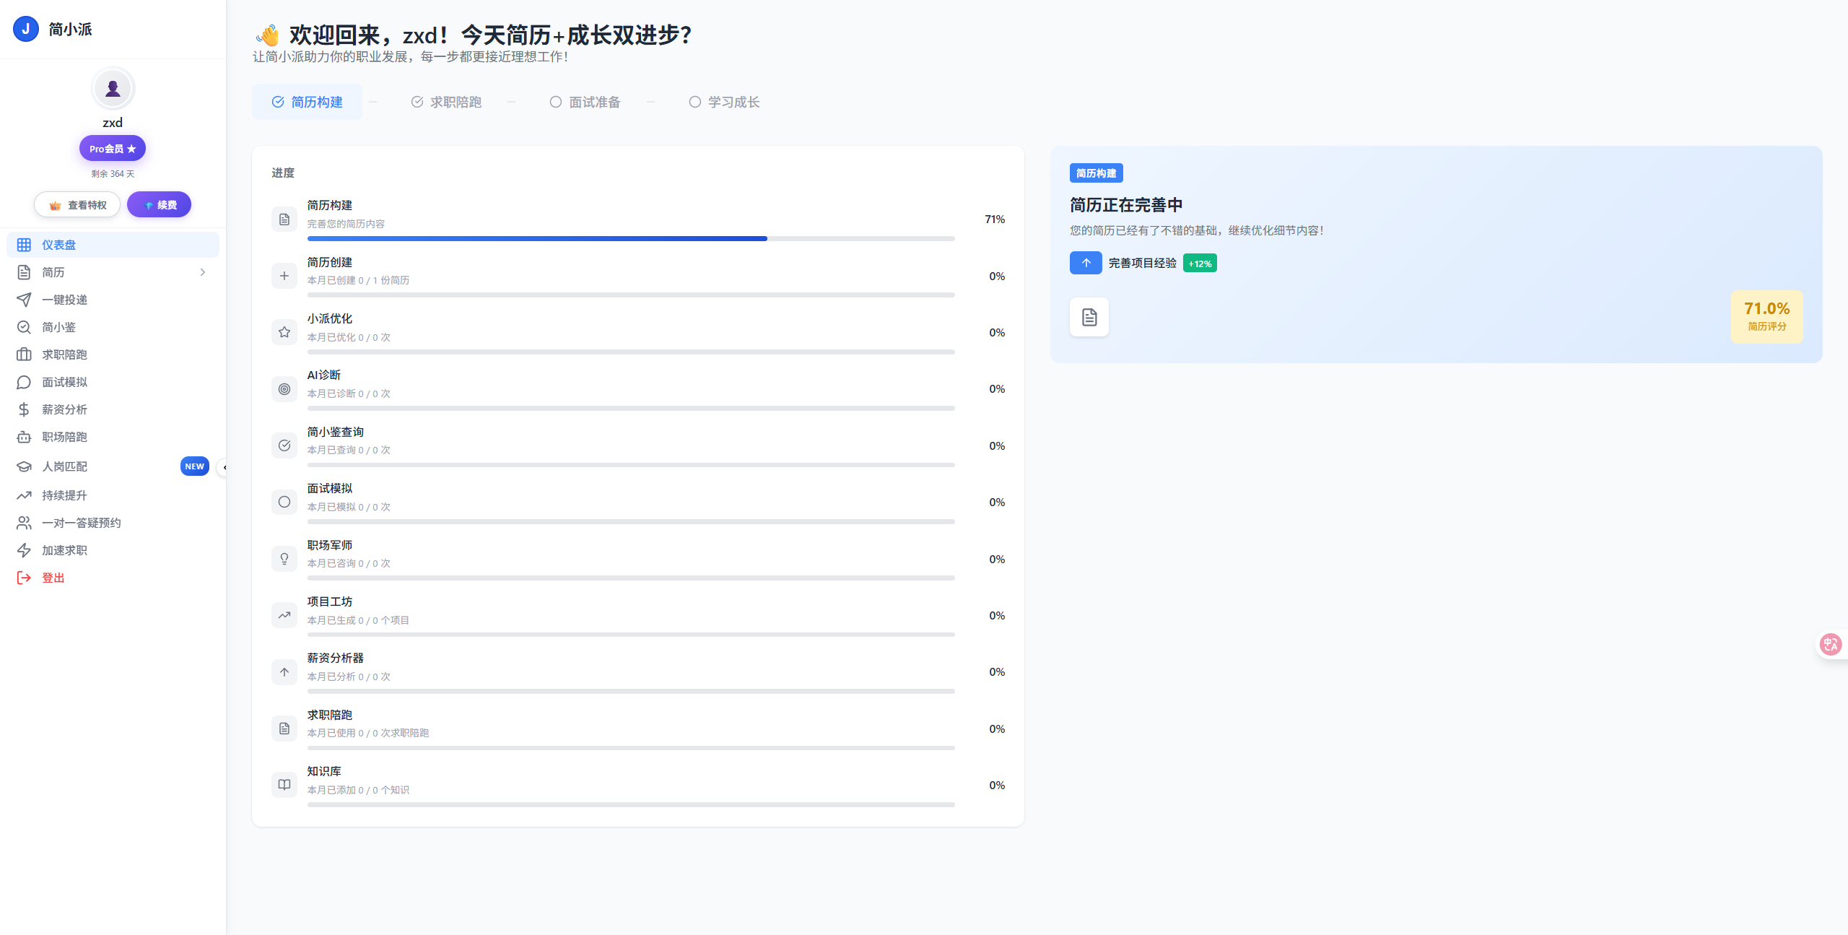Click the 加速求职 lightning icon
This screenshot has width=1848, height=935.
point(24,550)
